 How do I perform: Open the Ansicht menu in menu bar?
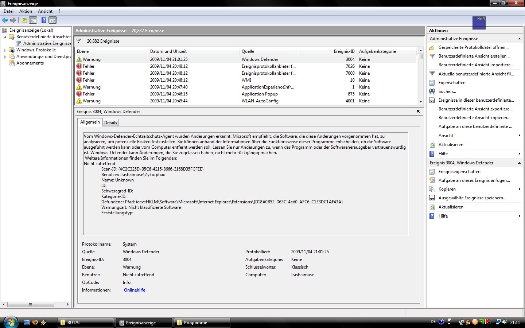[x=45, y=11]
